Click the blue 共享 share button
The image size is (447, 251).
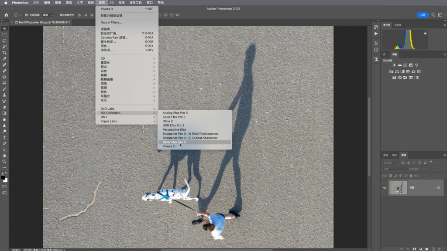[423, 15]
